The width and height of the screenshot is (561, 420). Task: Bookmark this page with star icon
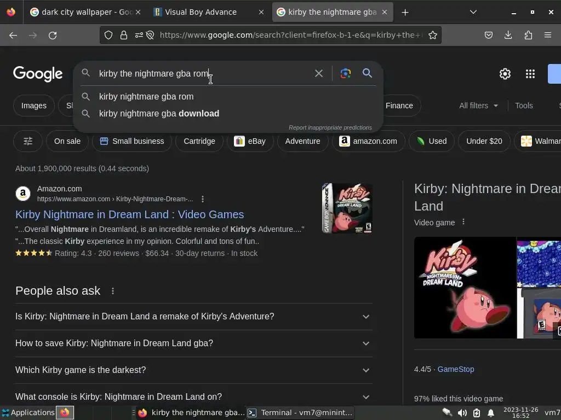tap(433, 35)
